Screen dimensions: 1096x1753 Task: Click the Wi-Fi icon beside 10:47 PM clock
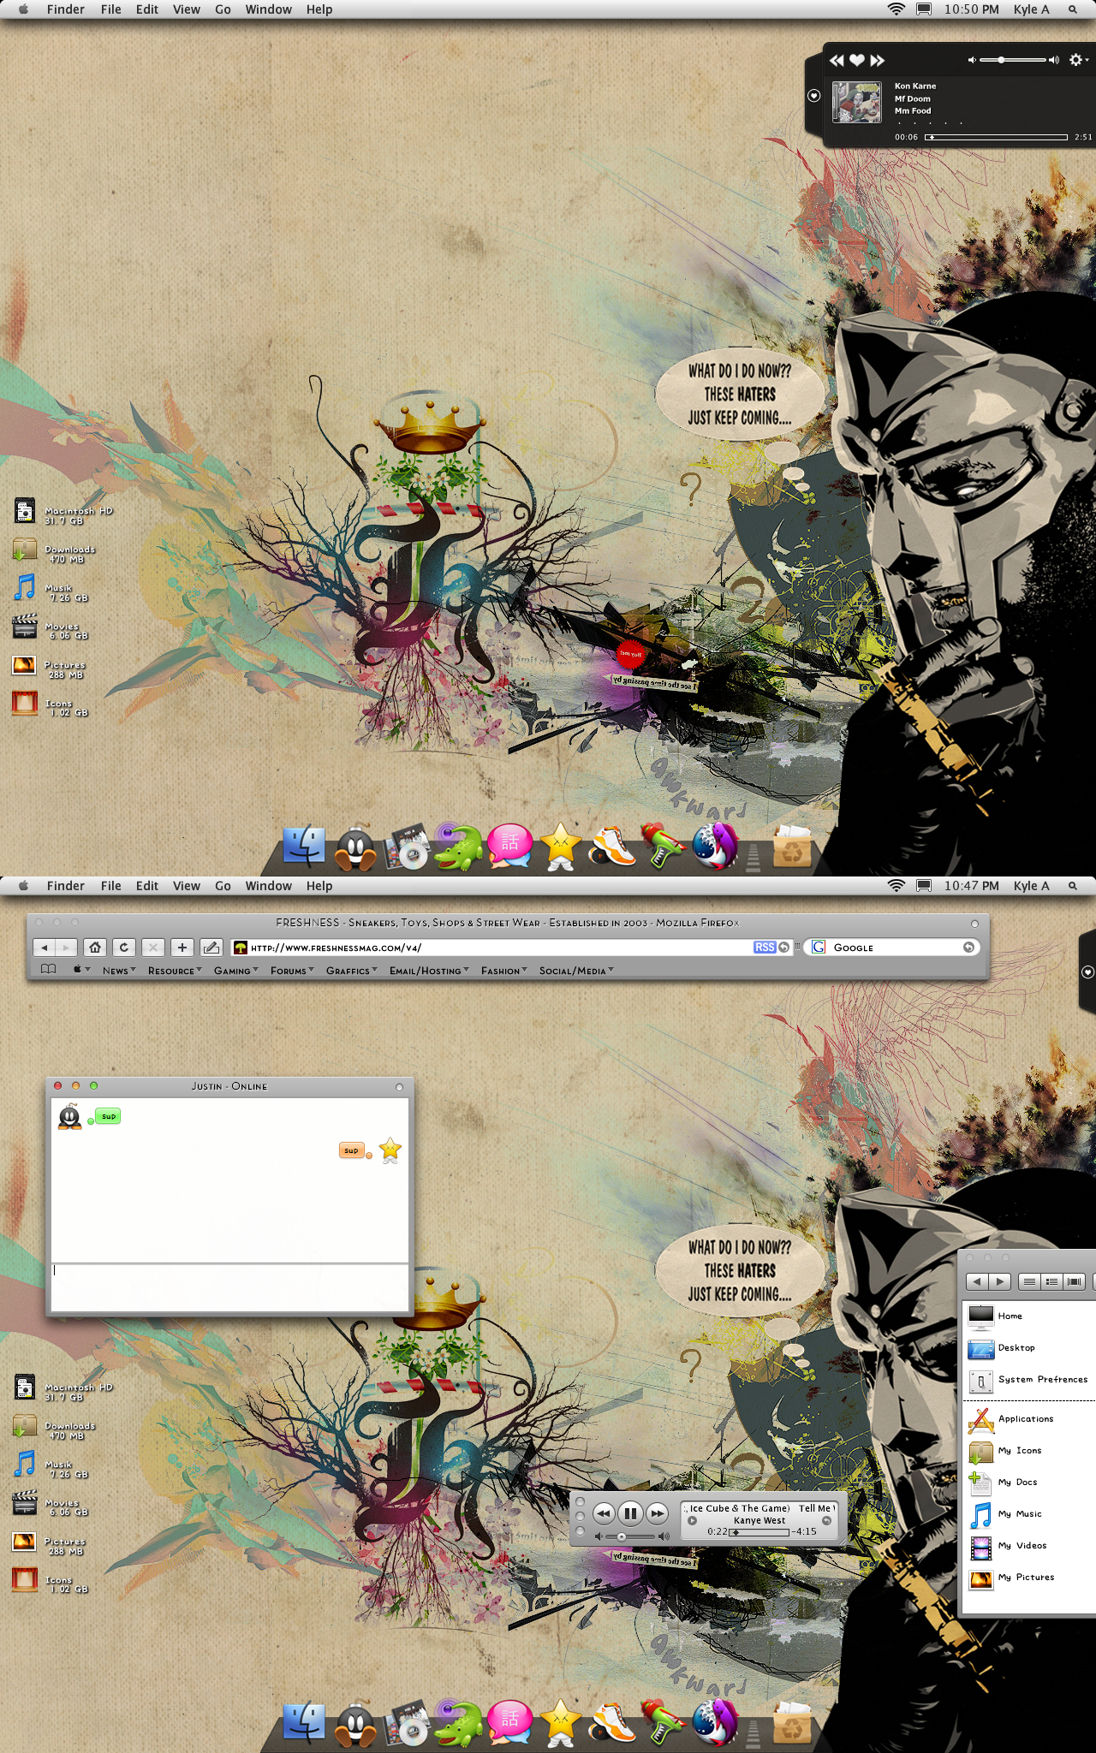coord(896,886)
